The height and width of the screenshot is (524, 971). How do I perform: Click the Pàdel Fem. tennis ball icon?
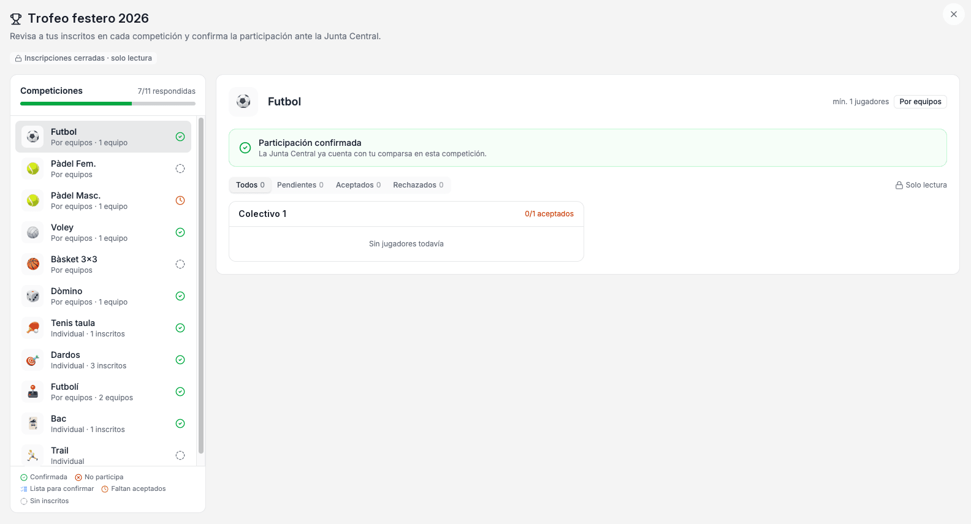tap(33, 169)
